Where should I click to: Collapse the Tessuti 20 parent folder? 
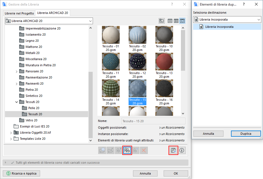tap(16, 102)
